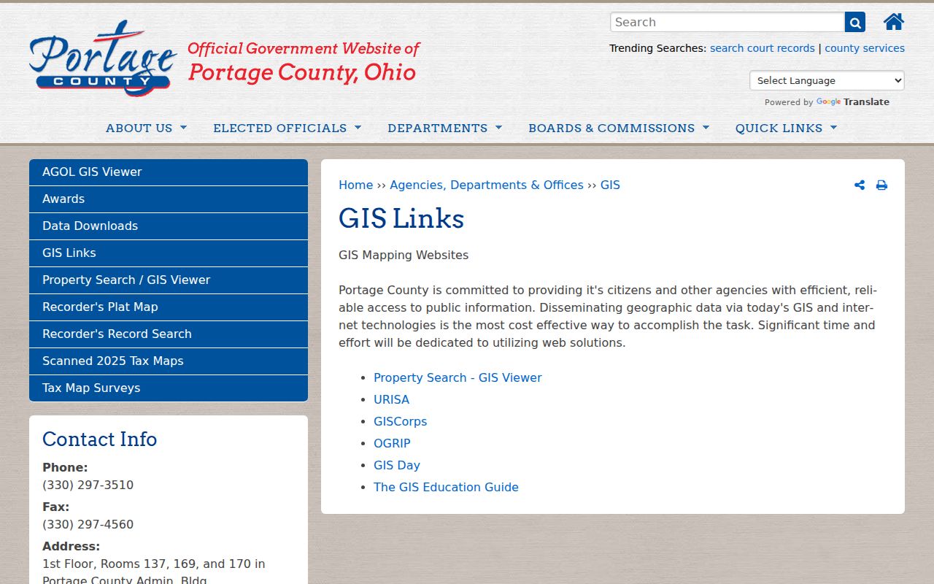934x584 pixels.
Task: Select GIS Links in the sidebar
Action: pos(169,253)
